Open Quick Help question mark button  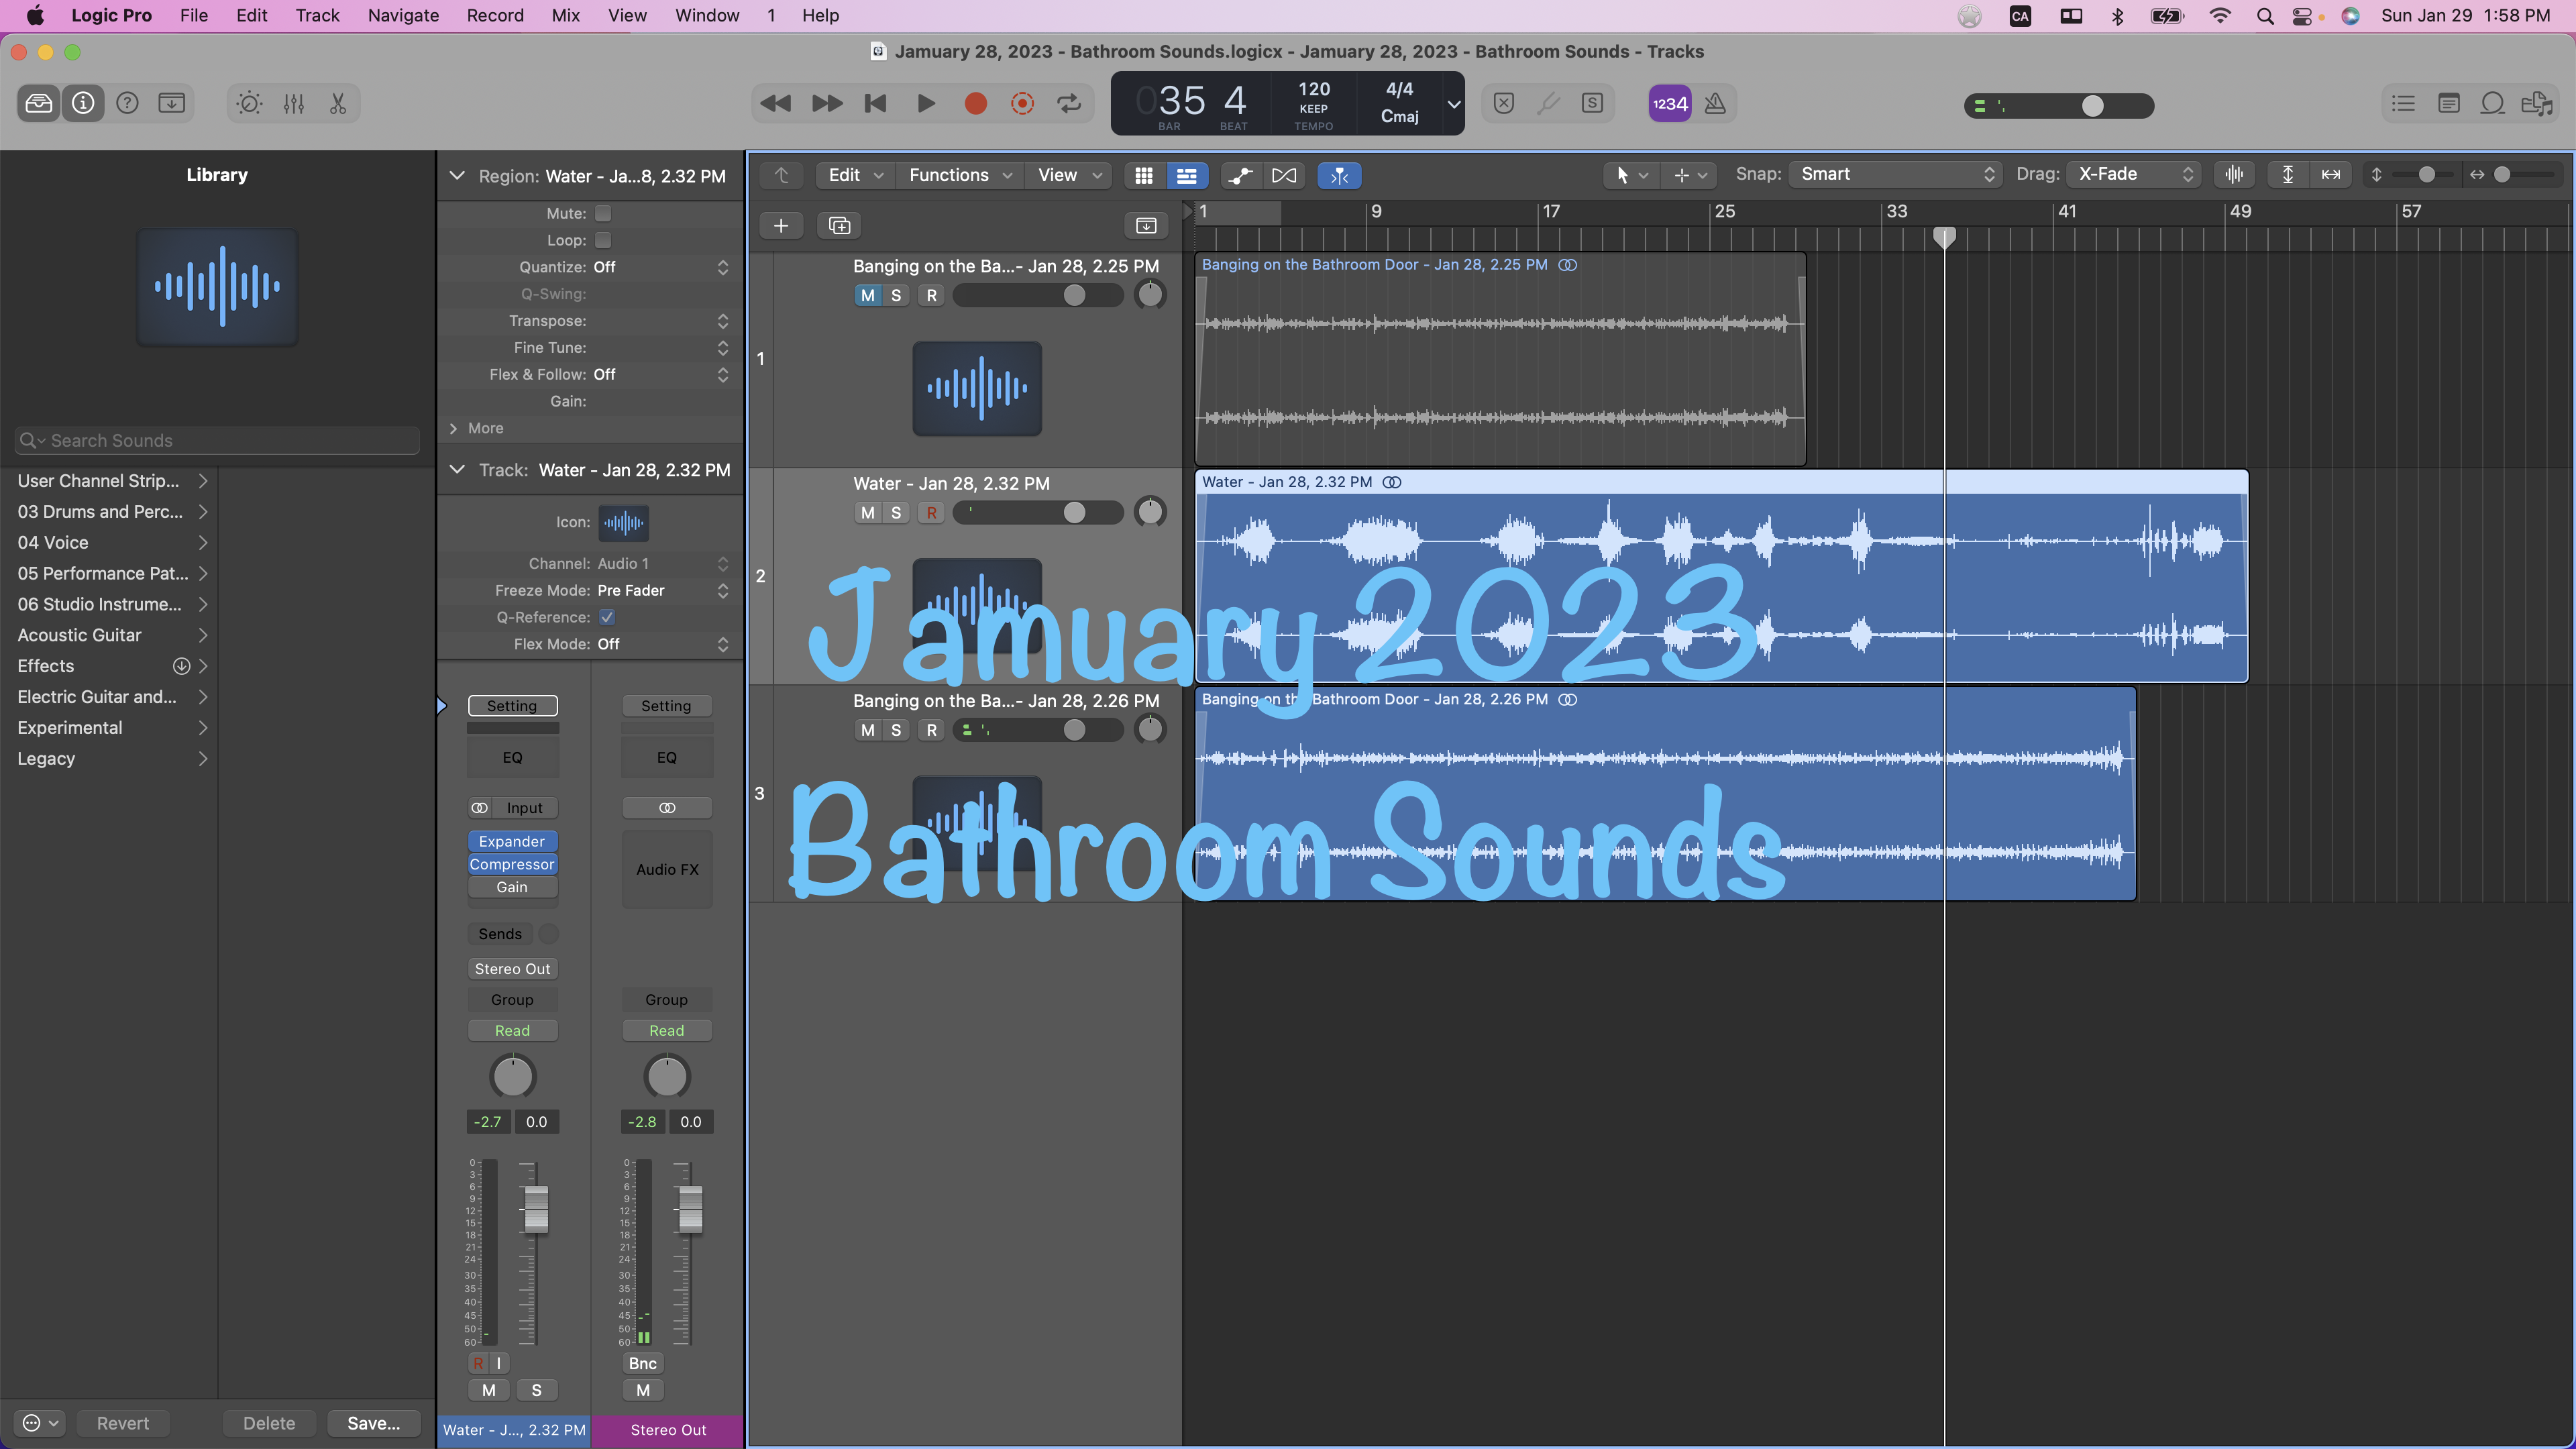[x=127, y=103]
